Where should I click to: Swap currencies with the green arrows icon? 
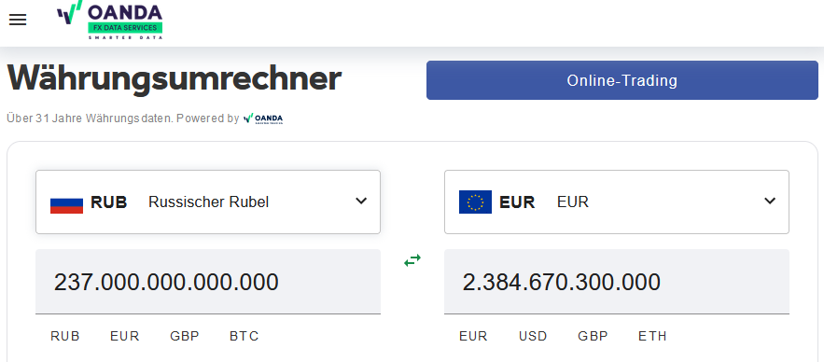[412, 260]
